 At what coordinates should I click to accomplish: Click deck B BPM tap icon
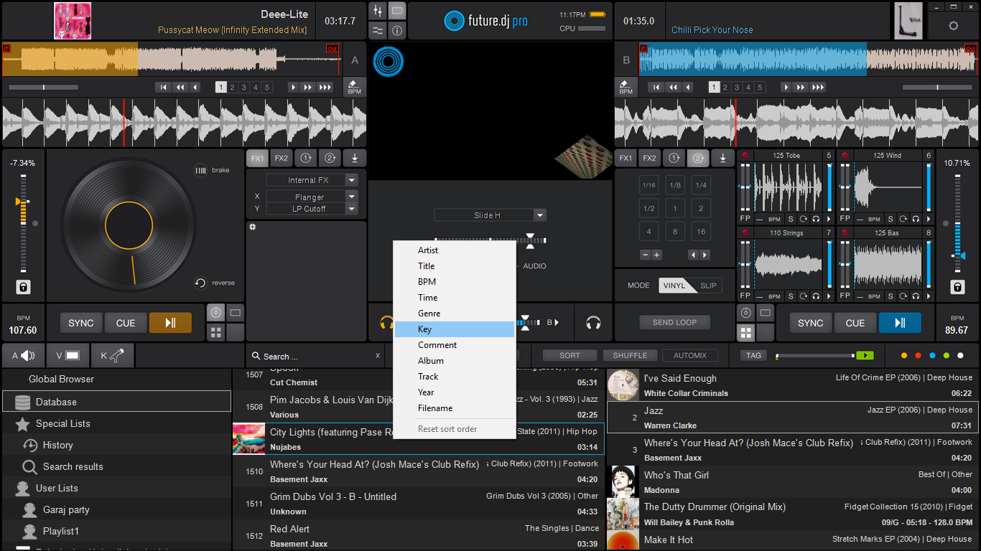point(626,88)
